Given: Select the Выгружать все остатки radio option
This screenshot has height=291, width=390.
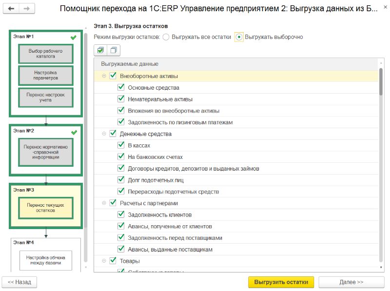Looking at the screenshot, I should [166, 37].
